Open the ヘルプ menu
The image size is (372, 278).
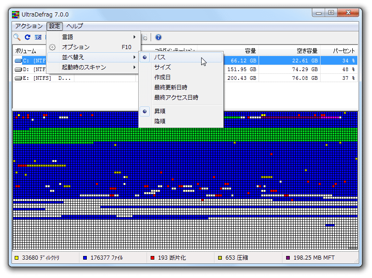click(74, 26)
